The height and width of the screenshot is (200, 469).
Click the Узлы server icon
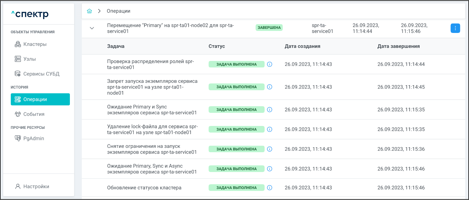coord(18,59)
